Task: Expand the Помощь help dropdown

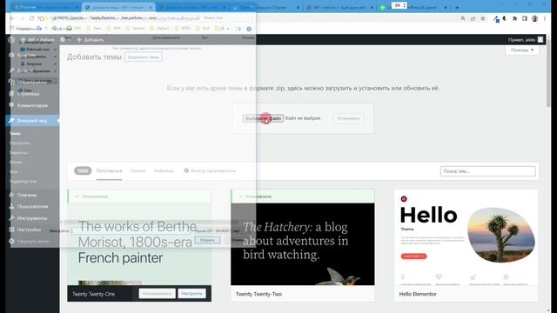Action: pyautogui.click(x=522, y=50)
